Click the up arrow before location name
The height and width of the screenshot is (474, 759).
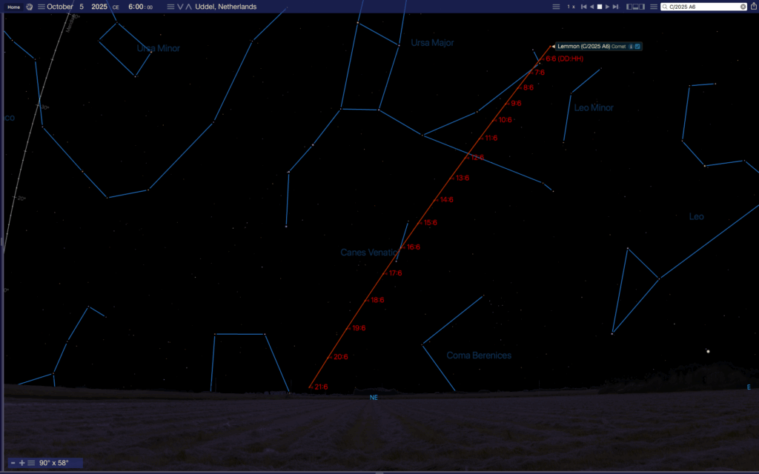pos(188,7)
